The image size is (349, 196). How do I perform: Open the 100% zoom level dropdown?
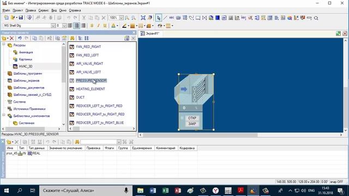(x=121, y=18)
